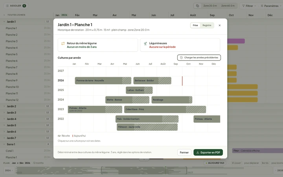Click the 2024 previous-year navigation button
Image resolution: width=283 pixels, height=177 pixels.
[x=9, y=170]
